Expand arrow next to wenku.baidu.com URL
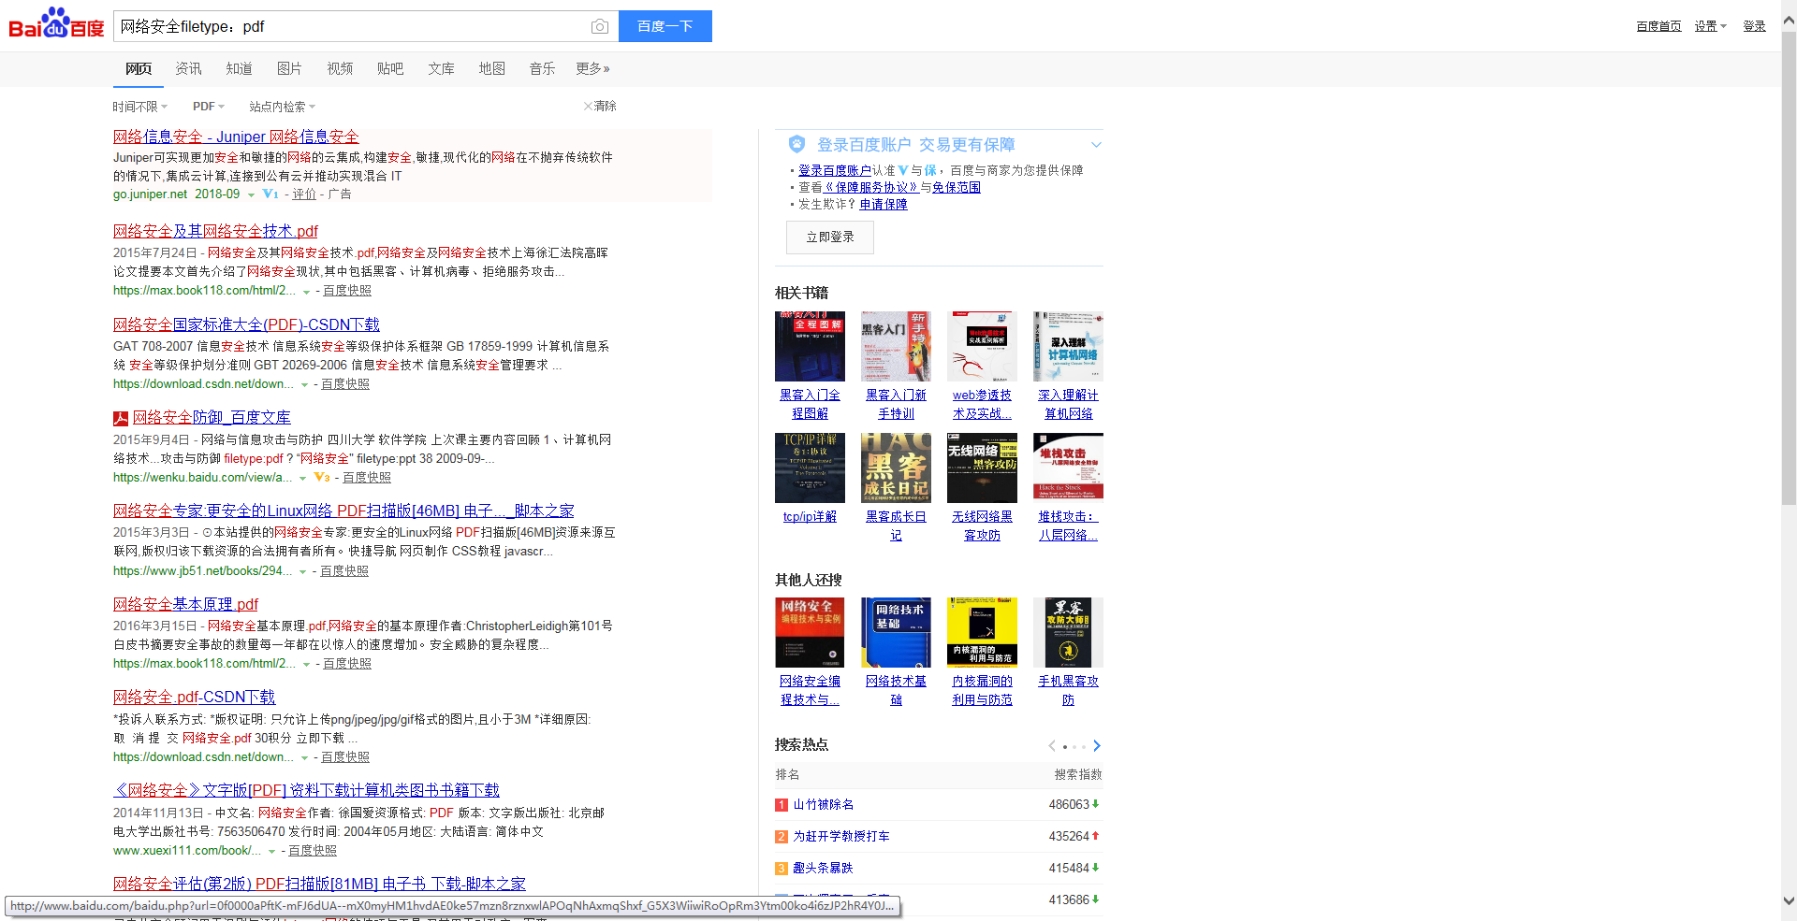 click(x=302, y=479)
